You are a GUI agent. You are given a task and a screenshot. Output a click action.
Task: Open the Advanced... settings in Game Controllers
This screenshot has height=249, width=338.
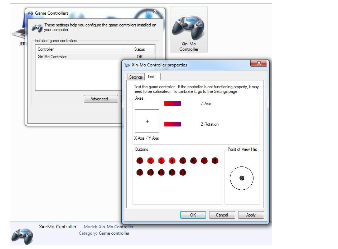[101, 99]
